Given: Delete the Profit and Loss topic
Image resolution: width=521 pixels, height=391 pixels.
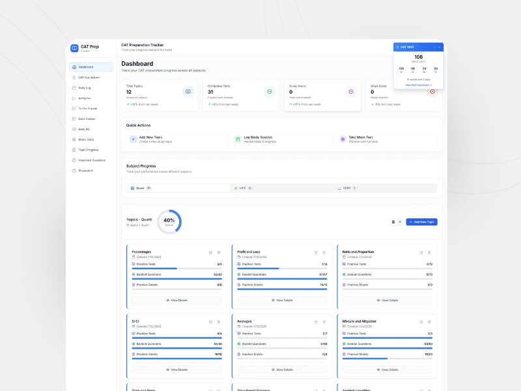Looking at the screenshot, I should point(324,252).
